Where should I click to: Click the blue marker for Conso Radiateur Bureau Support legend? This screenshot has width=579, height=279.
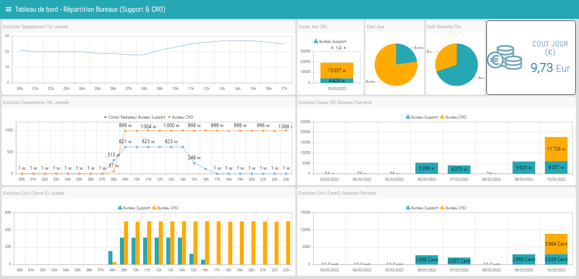pyautogui.click(x=105, y=117)
